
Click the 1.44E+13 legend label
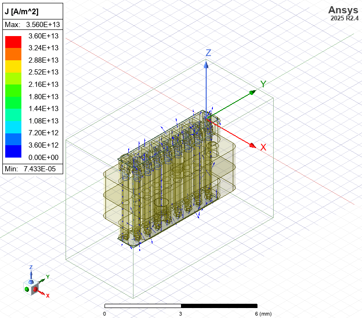(43, 108)
